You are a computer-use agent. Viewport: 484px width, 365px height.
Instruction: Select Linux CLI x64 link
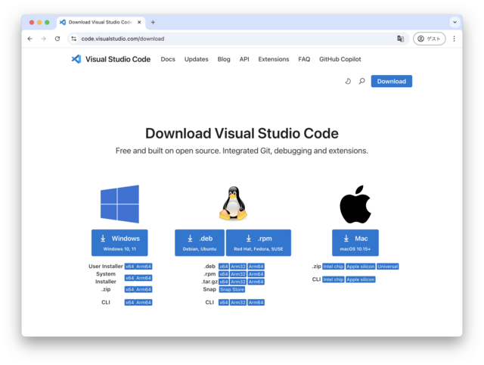click(x=224, y=302)
